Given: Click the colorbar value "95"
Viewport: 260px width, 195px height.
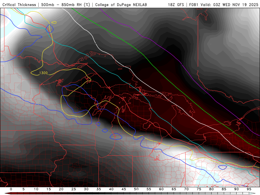Looking at the screenshot, I should [249, 189].
